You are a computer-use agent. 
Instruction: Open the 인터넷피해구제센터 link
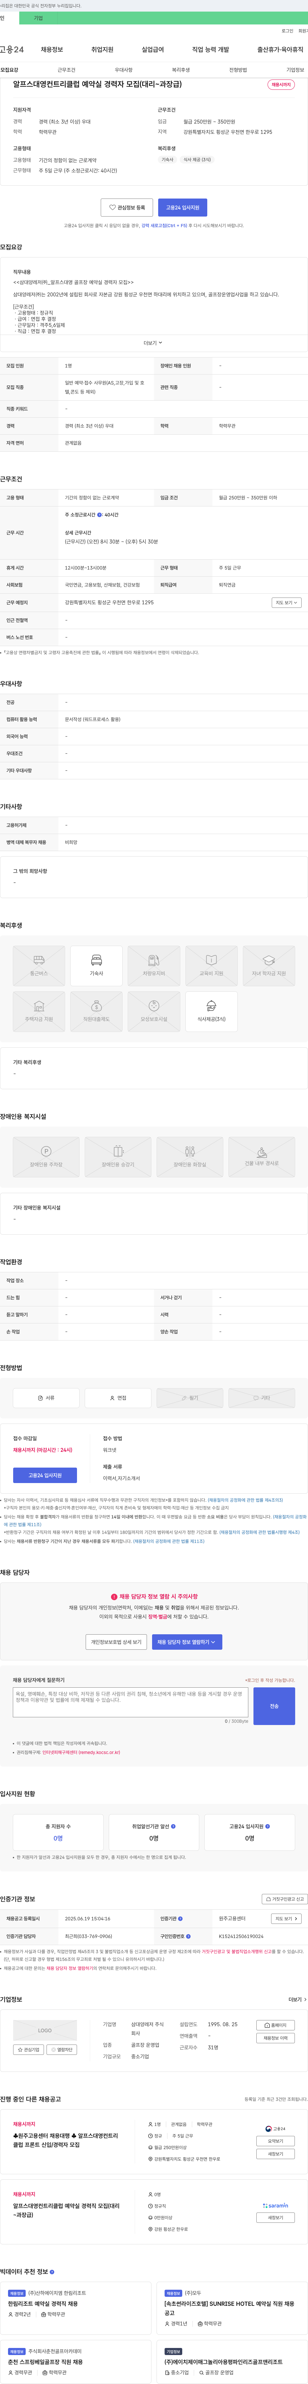point(81,1752)
